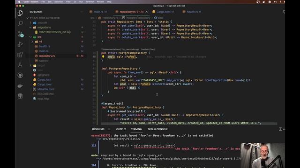Open the File menu
The image size is (300, 168).
43,2
